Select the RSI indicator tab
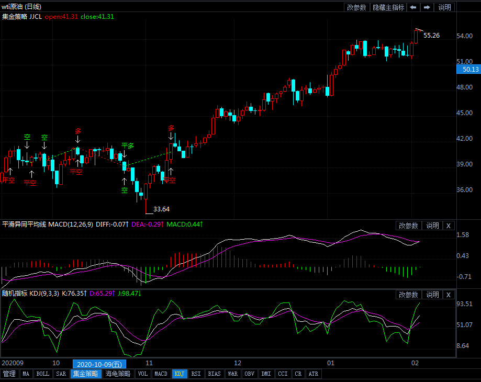This screenshot has height=382, width=481. click(x=196, y=374)
